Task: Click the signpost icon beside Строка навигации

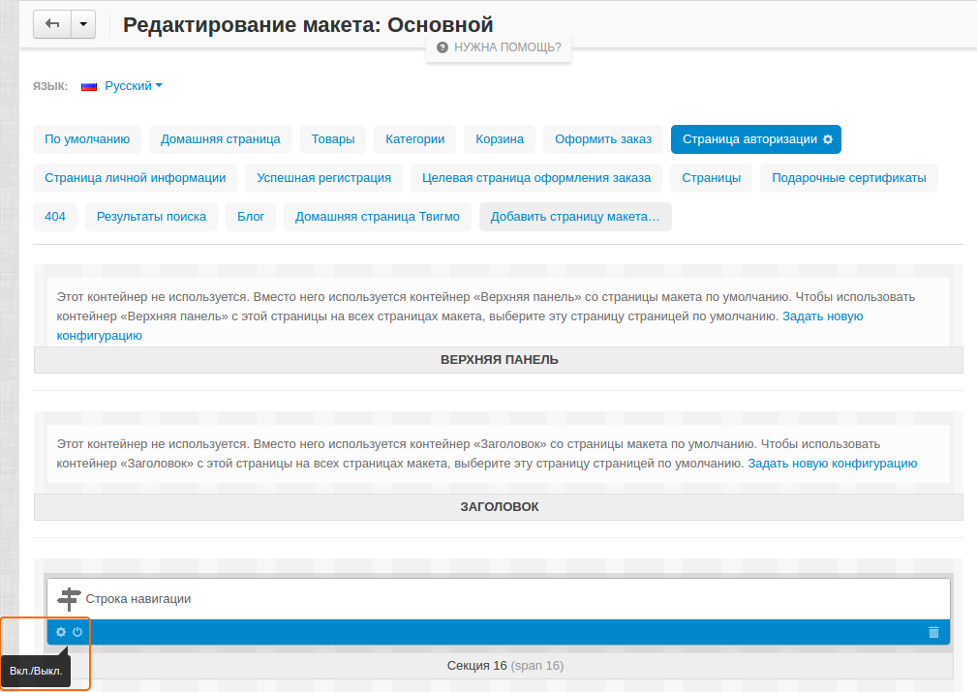Action: [68, 598]
